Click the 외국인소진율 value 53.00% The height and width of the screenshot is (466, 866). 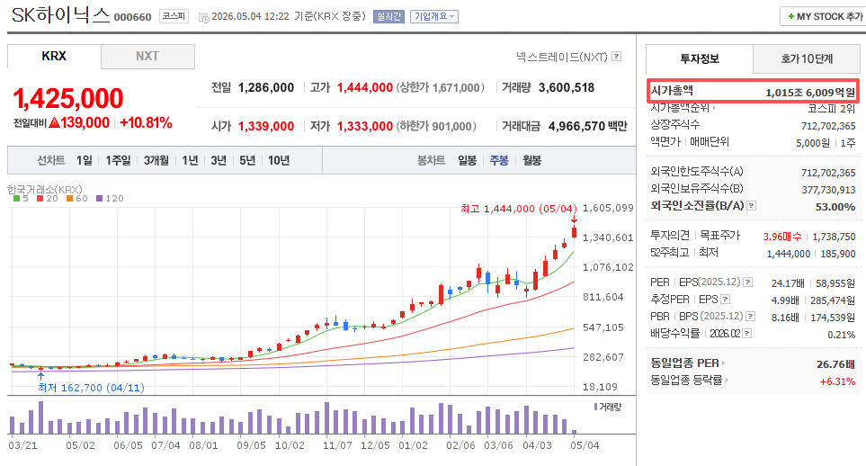click(835, 207)
